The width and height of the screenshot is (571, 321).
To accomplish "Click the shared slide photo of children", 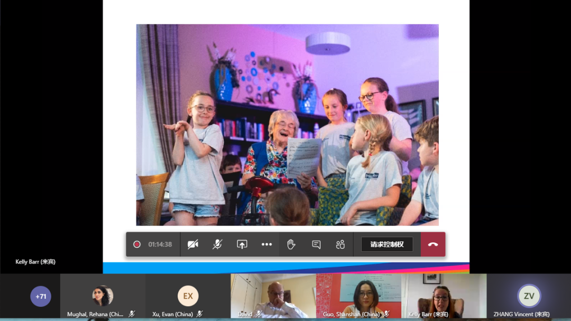I will point(287,125).
